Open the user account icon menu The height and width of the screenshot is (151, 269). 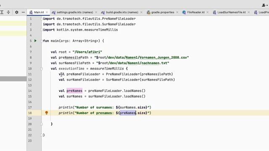point(264,5)
